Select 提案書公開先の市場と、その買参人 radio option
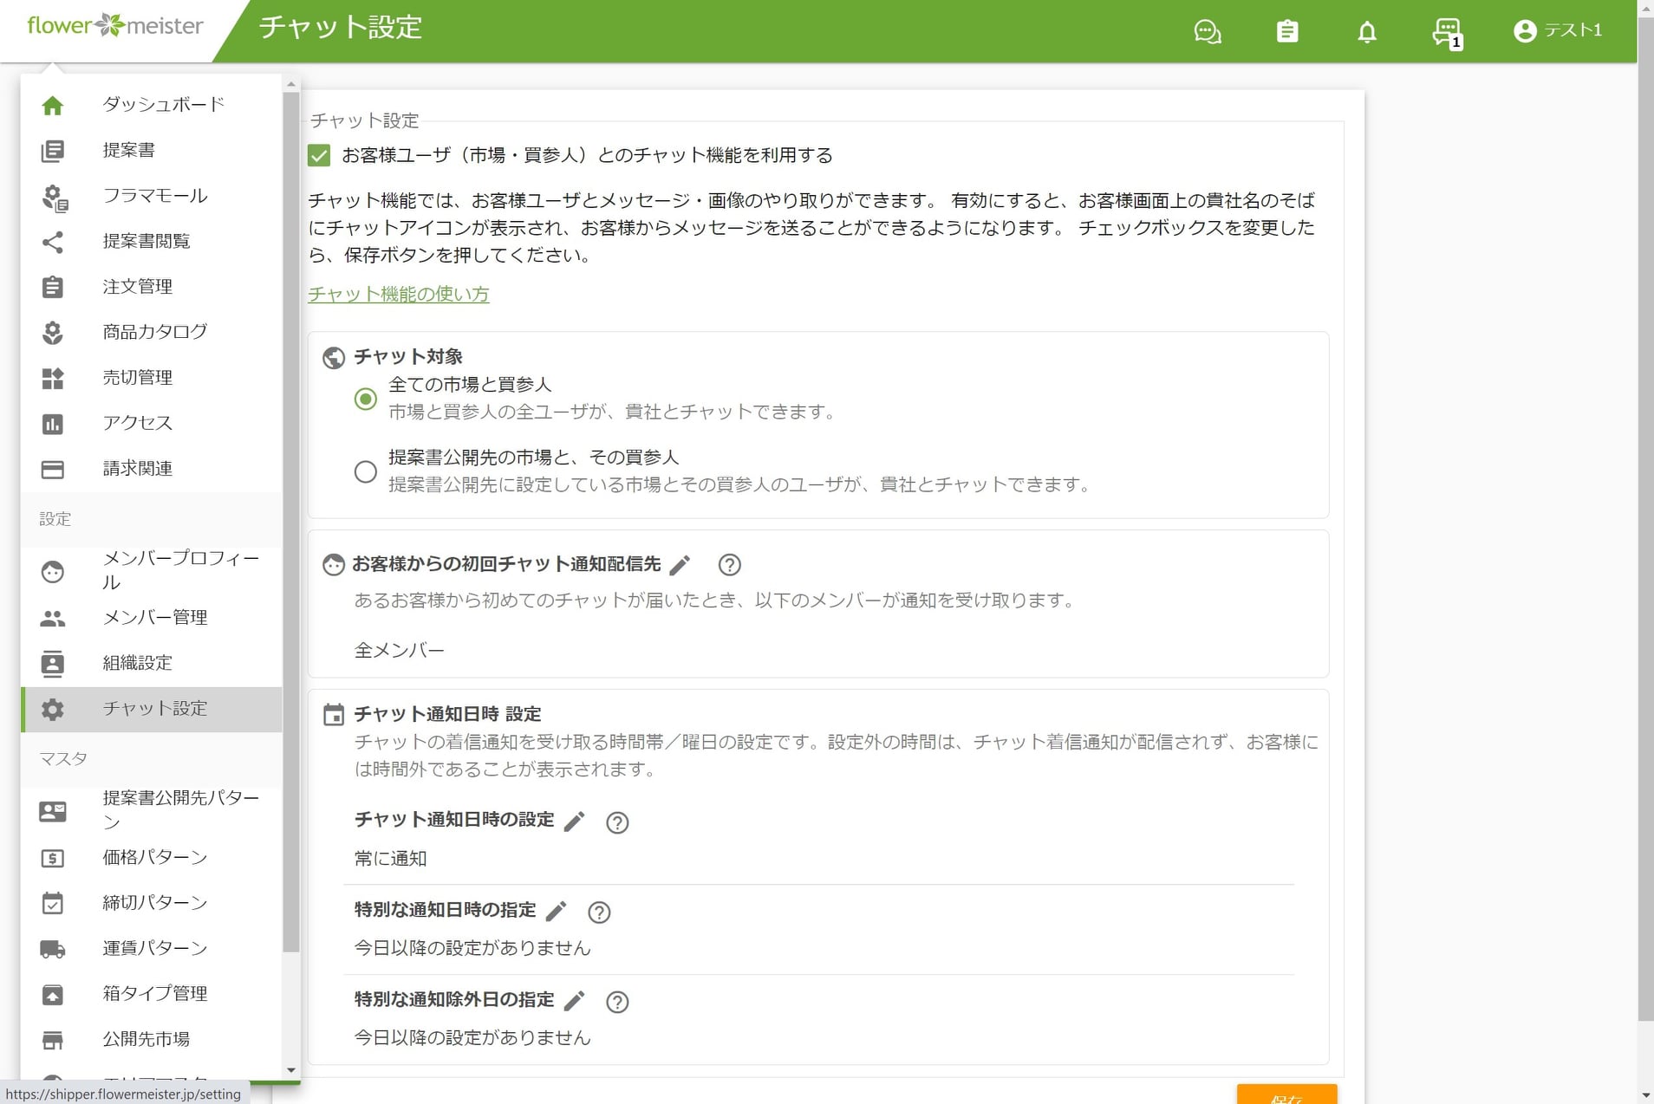Image resolution: width=1654 pixels, height=1104 pixels. click(x=366, y=471)
